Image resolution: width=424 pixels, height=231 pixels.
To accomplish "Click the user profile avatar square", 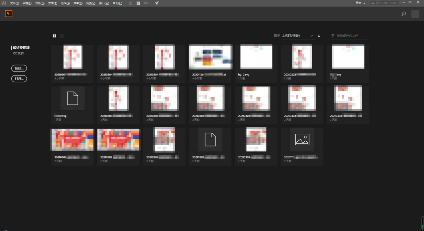I will pyautogui.click(x=415, y=14).
